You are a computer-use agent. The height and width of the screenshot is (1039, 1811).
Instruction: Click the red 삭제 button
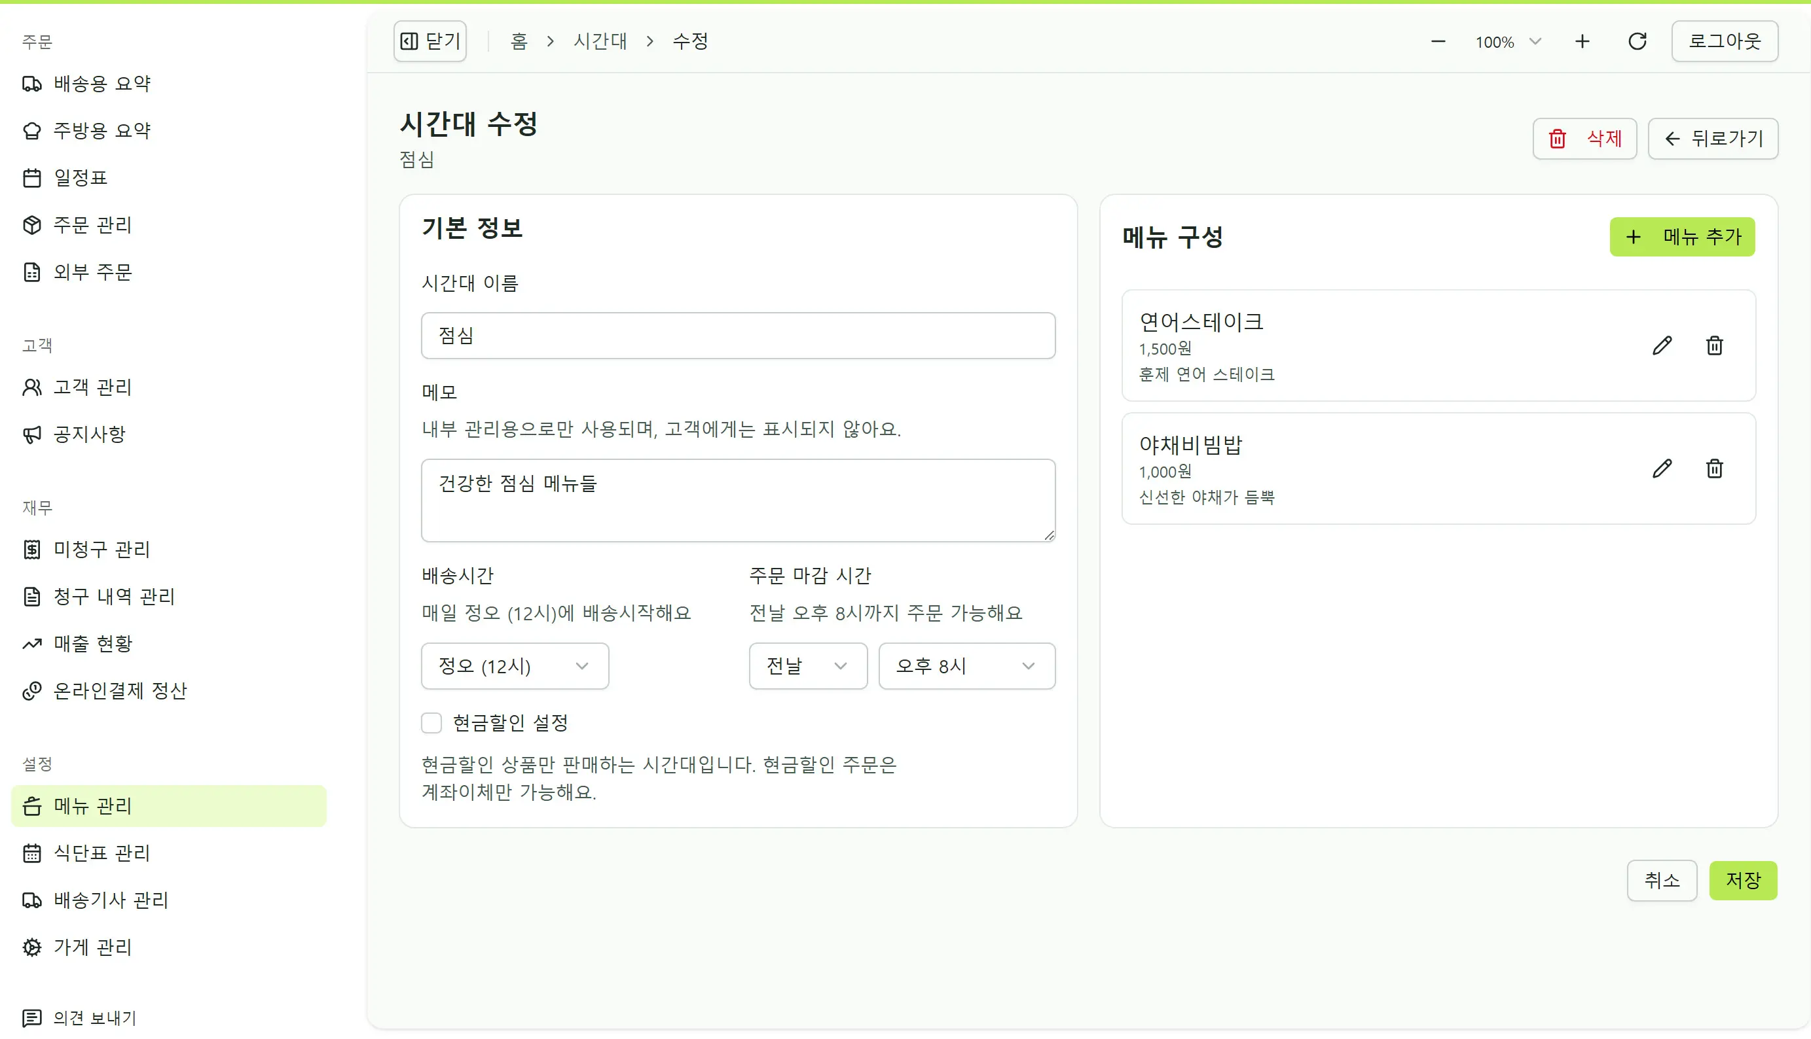click(x=1584, y=139)
